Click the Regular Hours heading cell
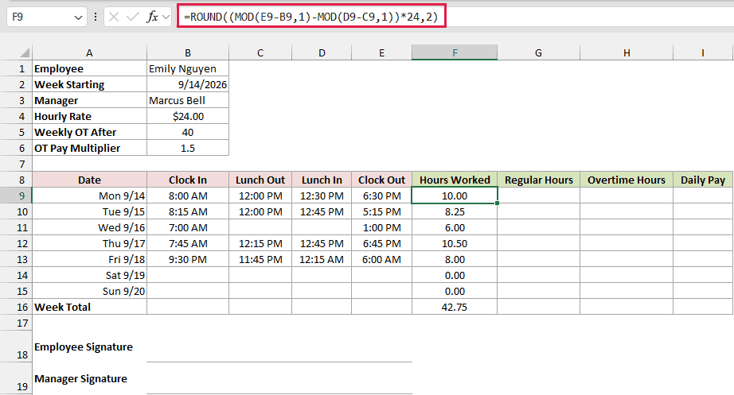This screenshot has width=734, height=395. pos(538,180)
